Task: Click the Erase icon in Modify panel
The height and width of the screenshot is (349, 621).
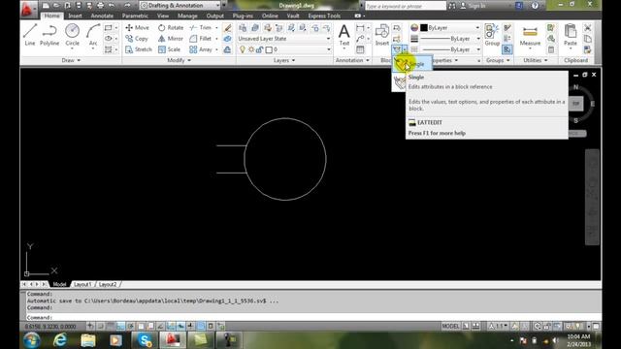Action: click(227, 28)
